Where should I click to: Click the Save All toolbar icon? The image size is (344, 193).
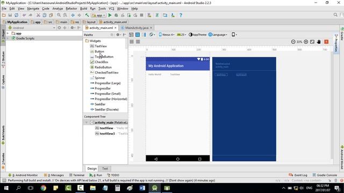(10, 15)
